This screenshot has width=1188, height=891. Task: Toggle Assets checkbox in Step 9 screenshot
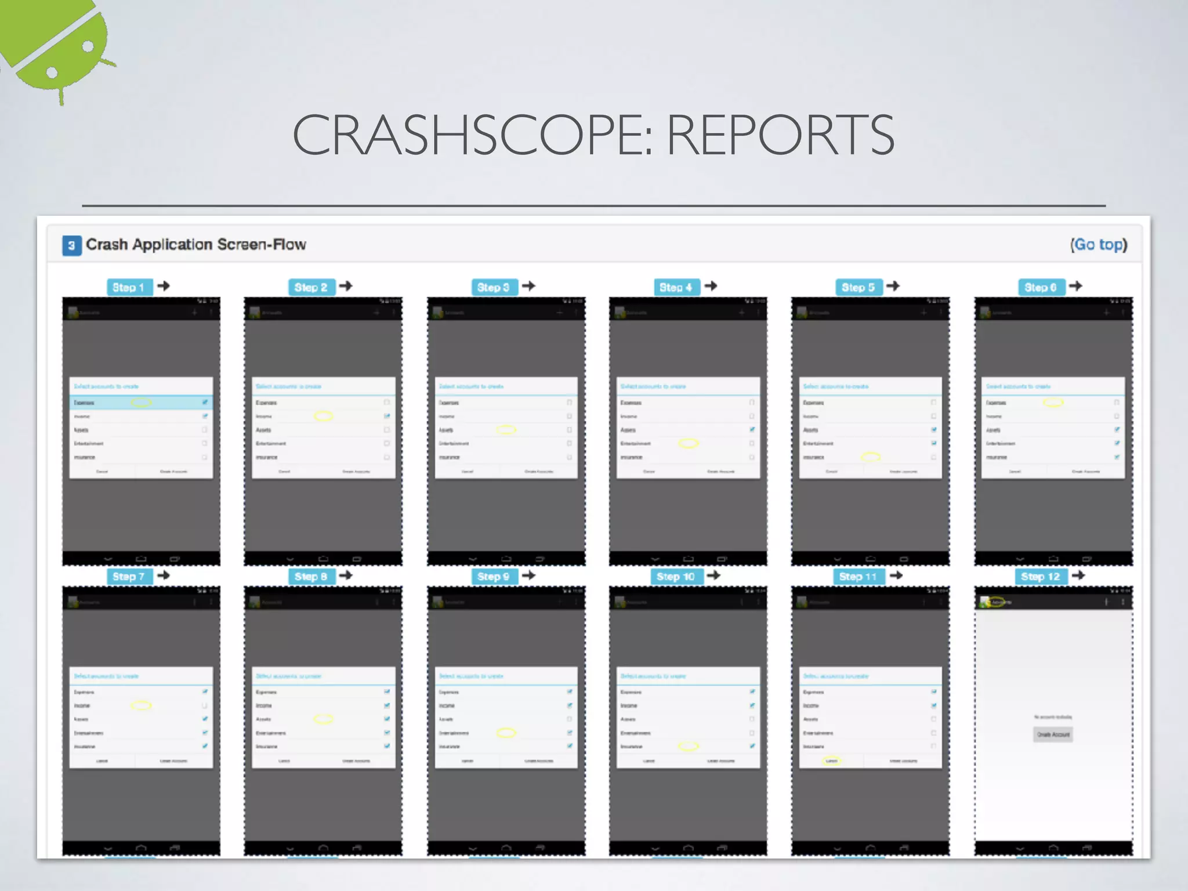(x=570, y=719)
